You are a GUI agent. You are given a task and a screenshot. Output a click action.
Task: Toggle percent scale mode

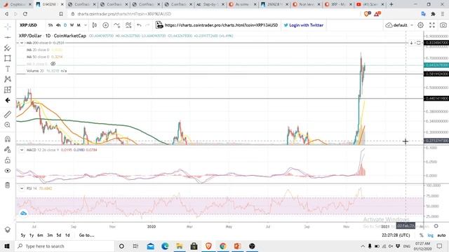click(422, 235)
